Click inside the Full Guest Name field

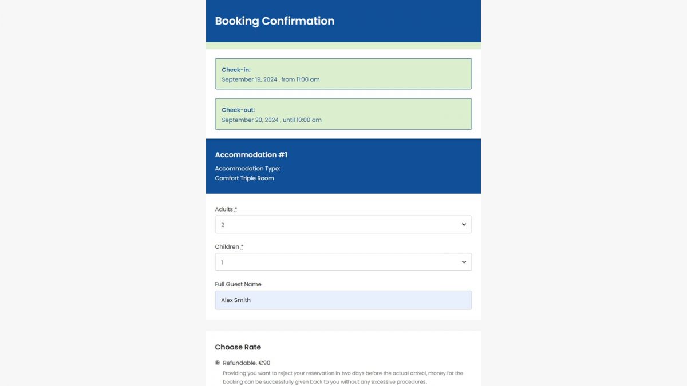point(343,300)
